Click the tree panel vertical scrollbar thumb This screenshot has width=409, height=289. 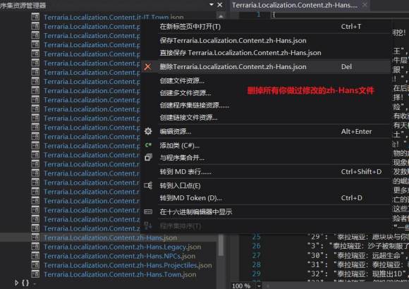(x=221, y=245)
